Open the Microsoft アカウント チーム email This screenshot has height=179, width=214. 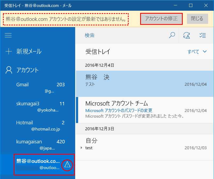tap(120, 103)
